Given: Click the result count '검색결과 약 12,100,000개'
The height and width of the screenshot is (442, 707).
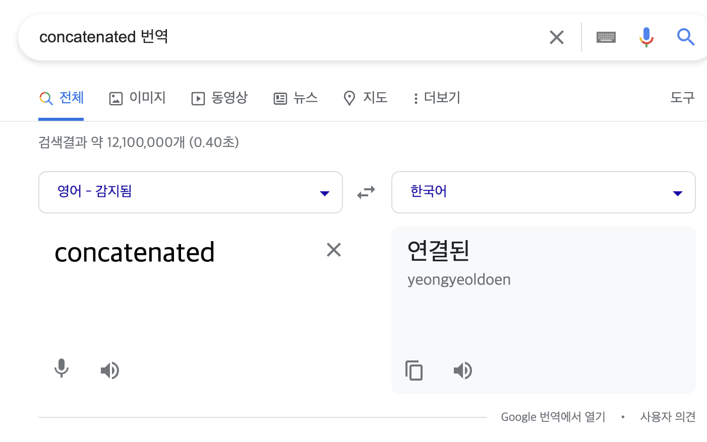Looking at the screenshot, I should (111, 142).
